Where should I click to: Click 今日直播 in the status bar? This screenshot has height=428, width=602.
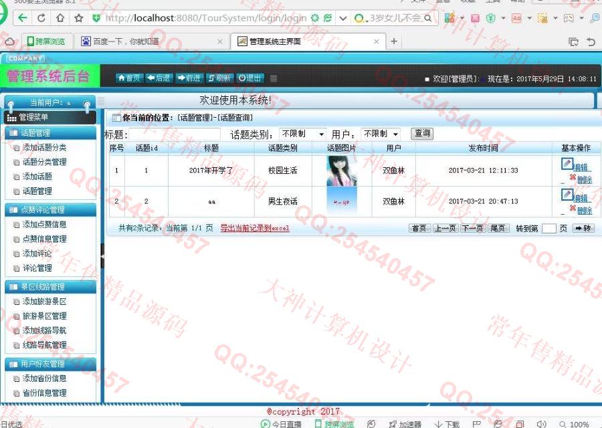pos(281,424)
